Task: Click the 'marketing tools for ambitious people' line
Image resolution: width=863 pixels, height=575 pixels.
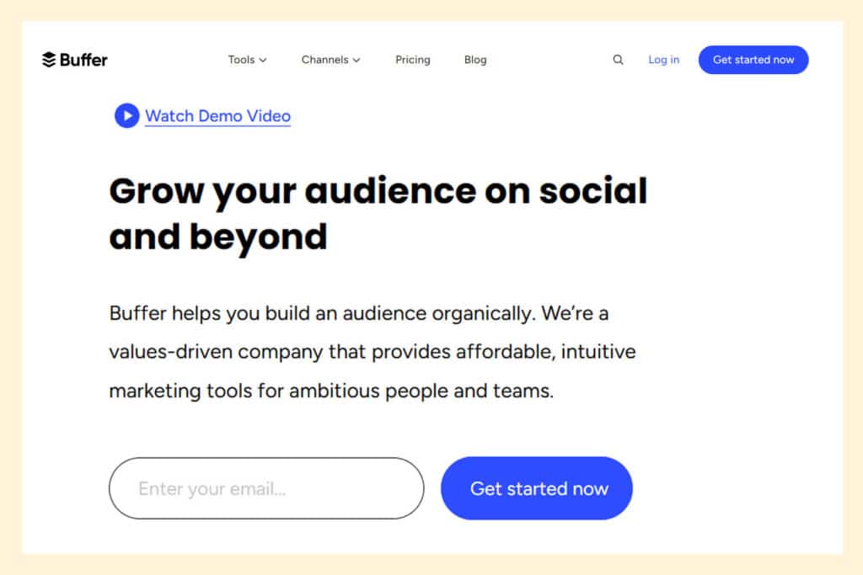Action: [331, 391]
